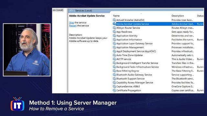The height and width of the screenshot is (116, 207).
Task: Sort services by the Status column header
Action: click(x=200, y=16)
